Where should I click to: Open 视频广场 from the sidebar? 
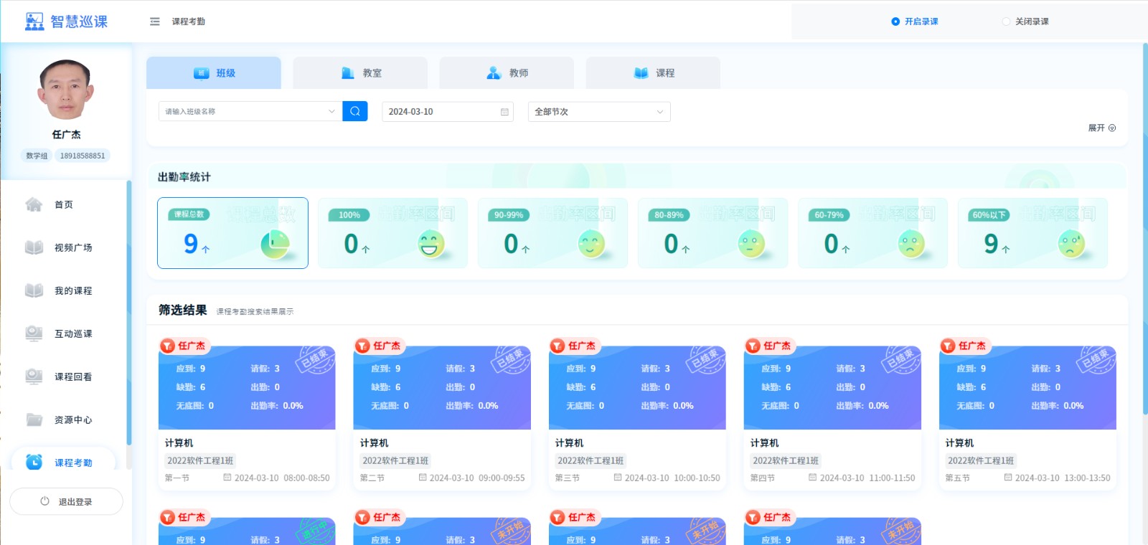[x=72, y=247]
